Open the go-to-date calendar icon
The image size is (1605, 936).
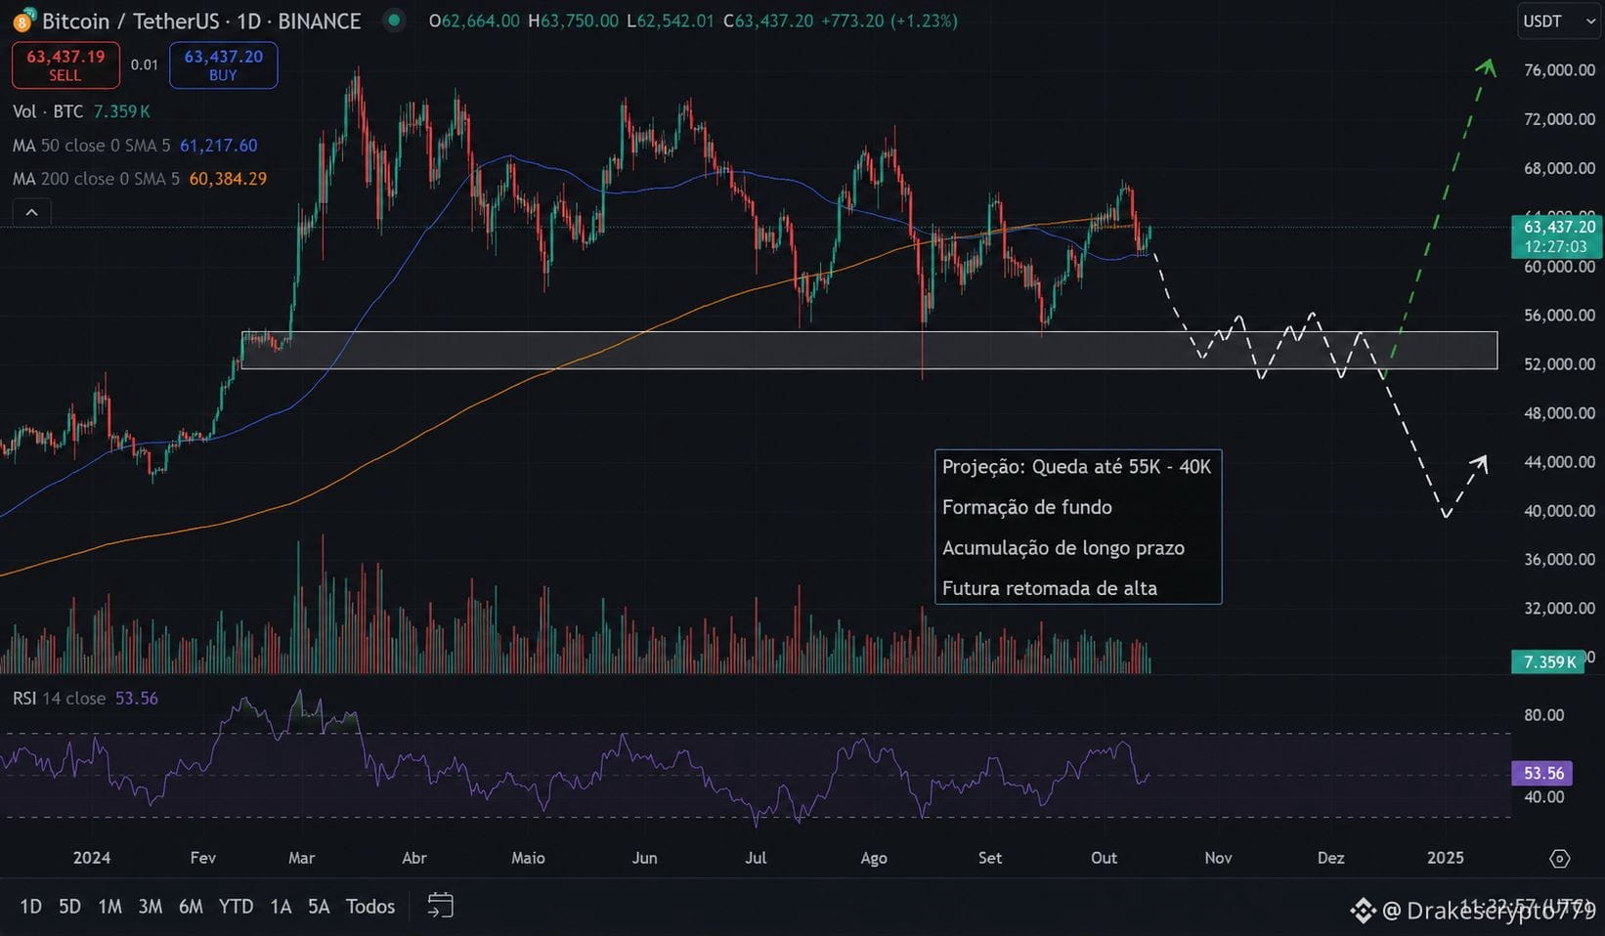pos(441,906)
